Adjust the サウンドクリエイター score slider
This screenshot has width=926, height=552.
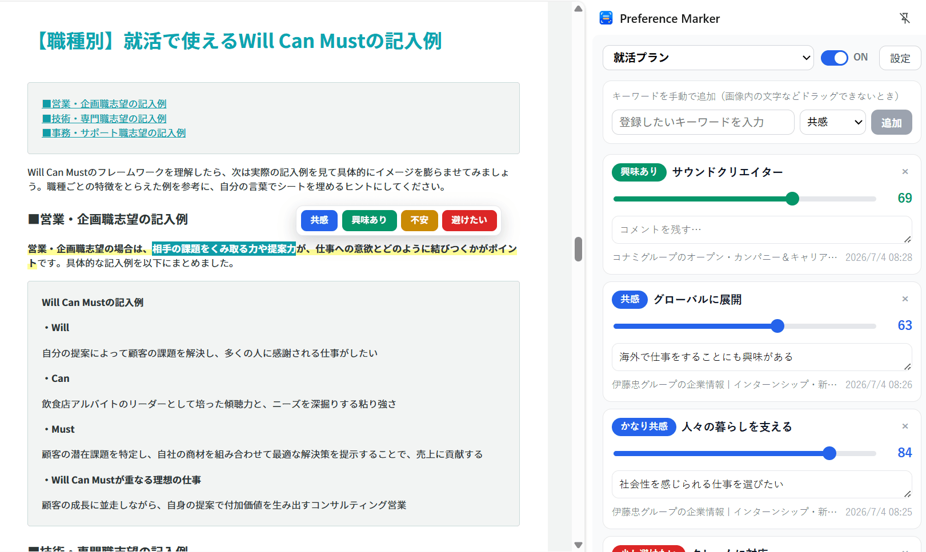(x=744, y=199)
